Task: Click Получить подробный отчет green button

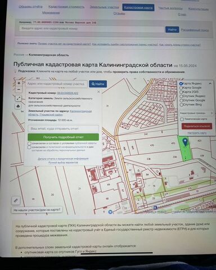Action: pos(64,137)
